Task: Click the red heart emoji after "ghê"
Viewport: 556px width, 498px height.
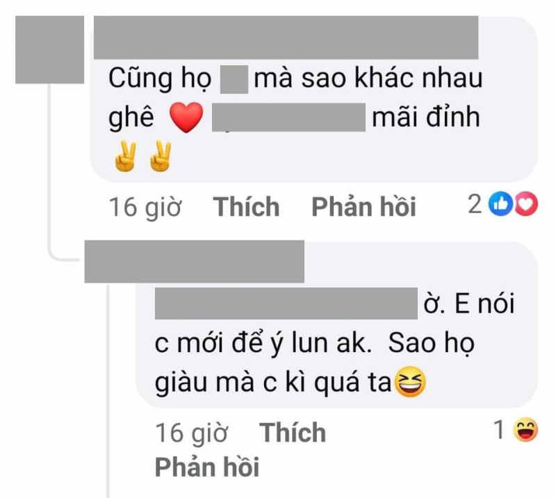Action: [x=186, y=117]
